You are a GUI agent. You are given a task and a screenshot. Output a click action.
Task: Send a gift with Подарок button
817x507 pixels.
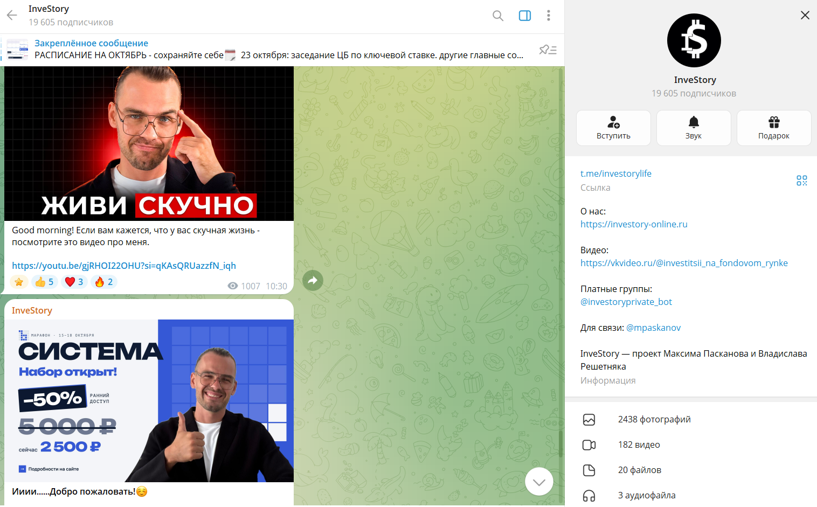click(x=774, y=128)
